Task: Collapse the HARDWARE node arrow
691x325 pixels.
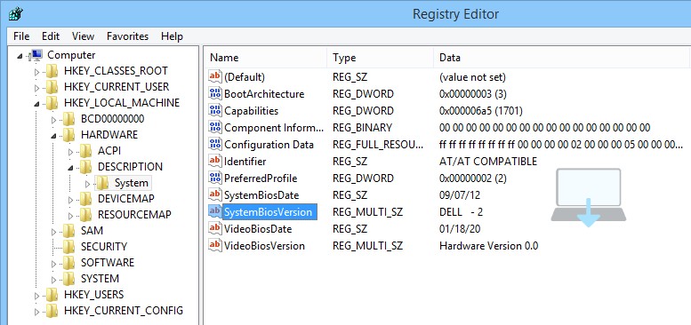Action: click(53, 136)
